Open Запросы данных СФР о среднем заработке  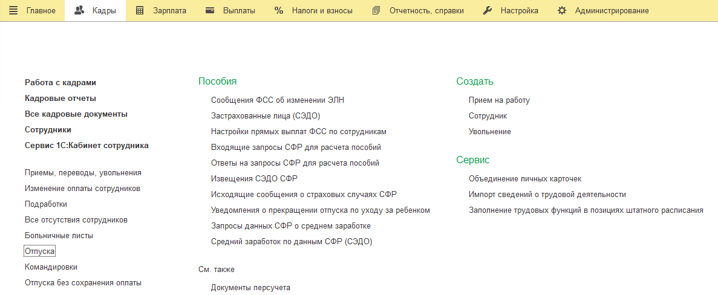[x=291, y=226]
